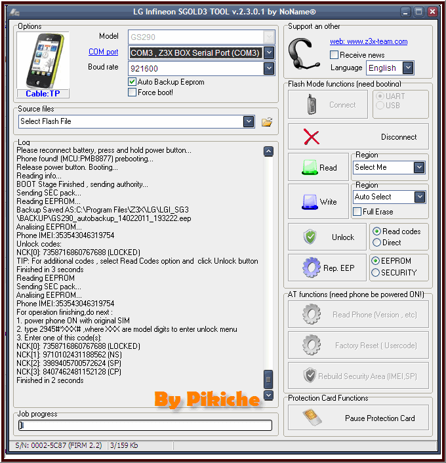Click the Disconnect button label

pos(399,137)
